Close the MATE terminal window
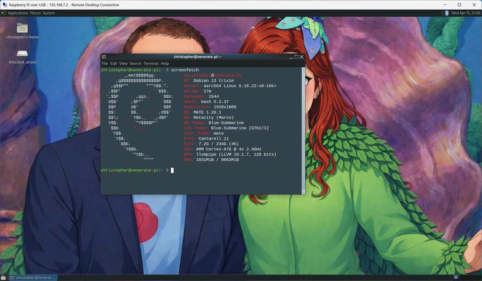 pyautogui.click(x=302, y=57)
